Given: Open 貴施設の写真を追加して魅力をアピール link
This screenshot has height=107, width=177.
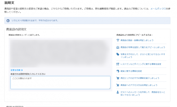Looking at the screenshot, I should pyautogui.click(x=143, y=47).
